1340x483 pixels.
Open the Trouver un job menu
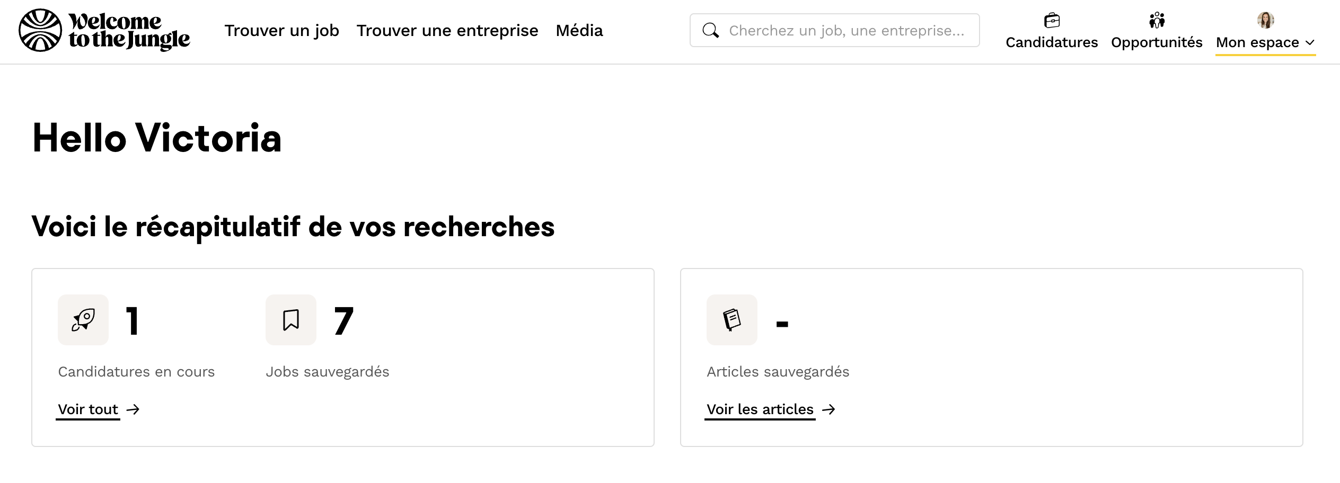(281, 31)
